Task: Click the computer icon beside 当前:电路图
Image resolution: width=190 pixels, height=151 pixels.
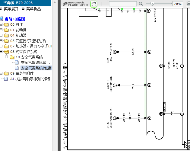Action: [x=2, y=19]
